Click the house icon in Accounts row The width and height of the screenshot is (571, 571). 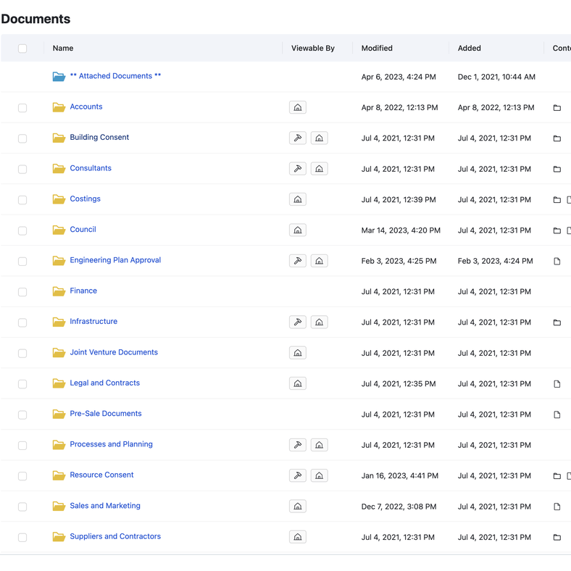pyautogui.click(x=297, y=107)
